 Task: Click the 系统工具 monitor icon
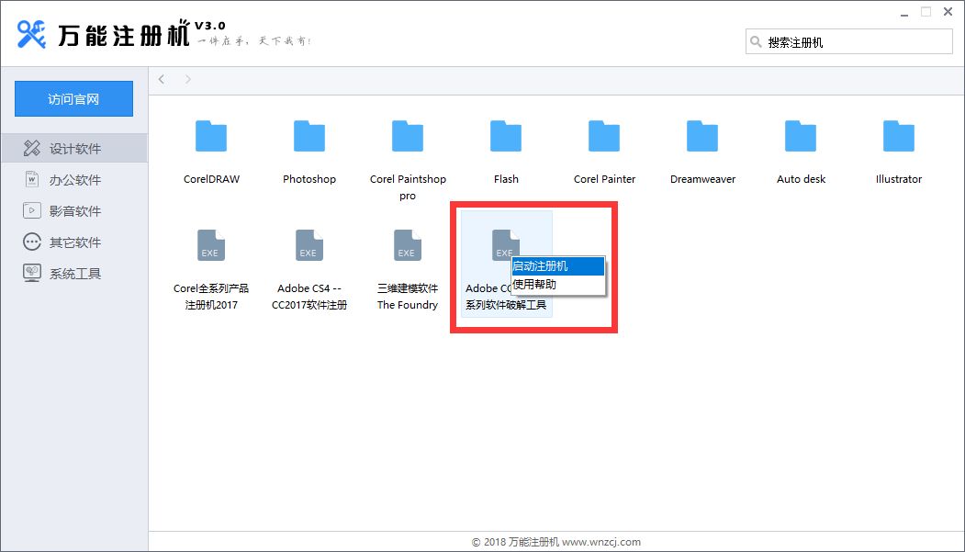tap(32, 273)
